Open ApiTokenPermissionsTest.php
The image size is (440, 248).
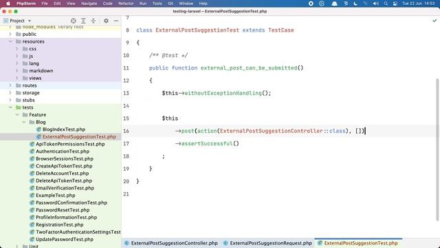70,144
